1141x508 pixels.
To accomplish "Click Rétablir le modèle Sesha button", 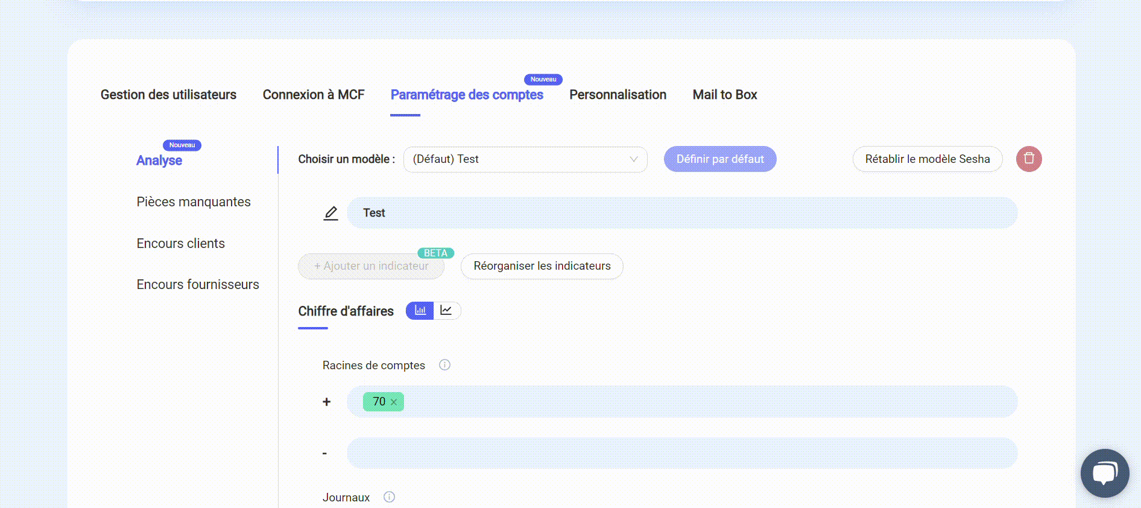I will tap(927, 159).
